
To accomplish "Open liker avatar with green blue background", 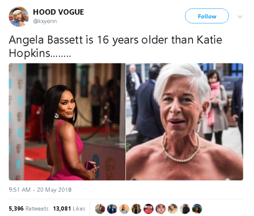I will tap(197, 209).
